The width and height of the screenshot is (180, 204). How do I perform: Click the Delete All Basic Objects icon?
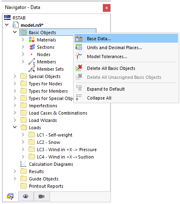pos(79,68)
